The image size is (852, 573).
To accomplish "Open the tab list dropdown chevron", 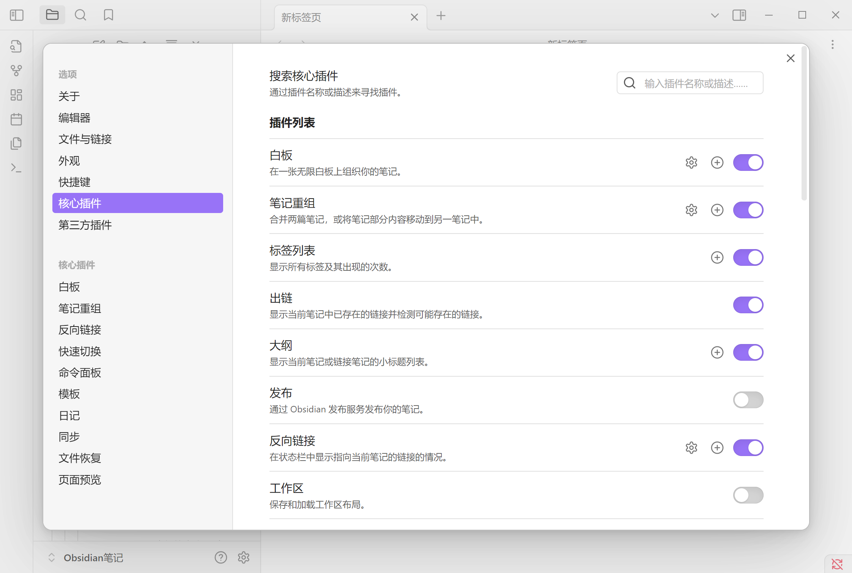I will click(x=715, y=15).
